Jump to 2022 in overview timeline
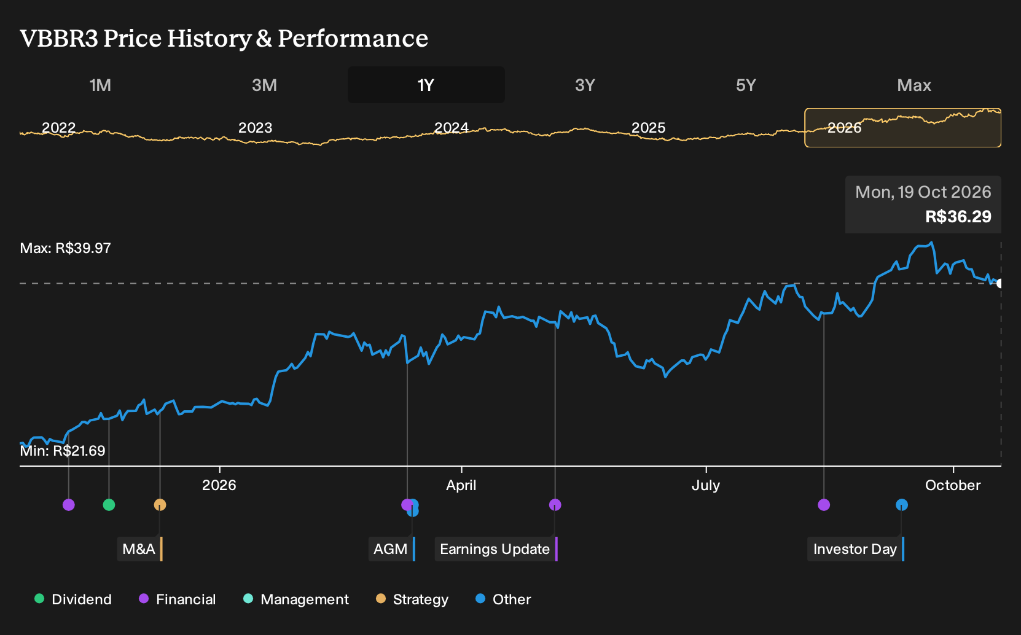The width and height of the screenshot is (1021, 635). (x=58, y=128)
